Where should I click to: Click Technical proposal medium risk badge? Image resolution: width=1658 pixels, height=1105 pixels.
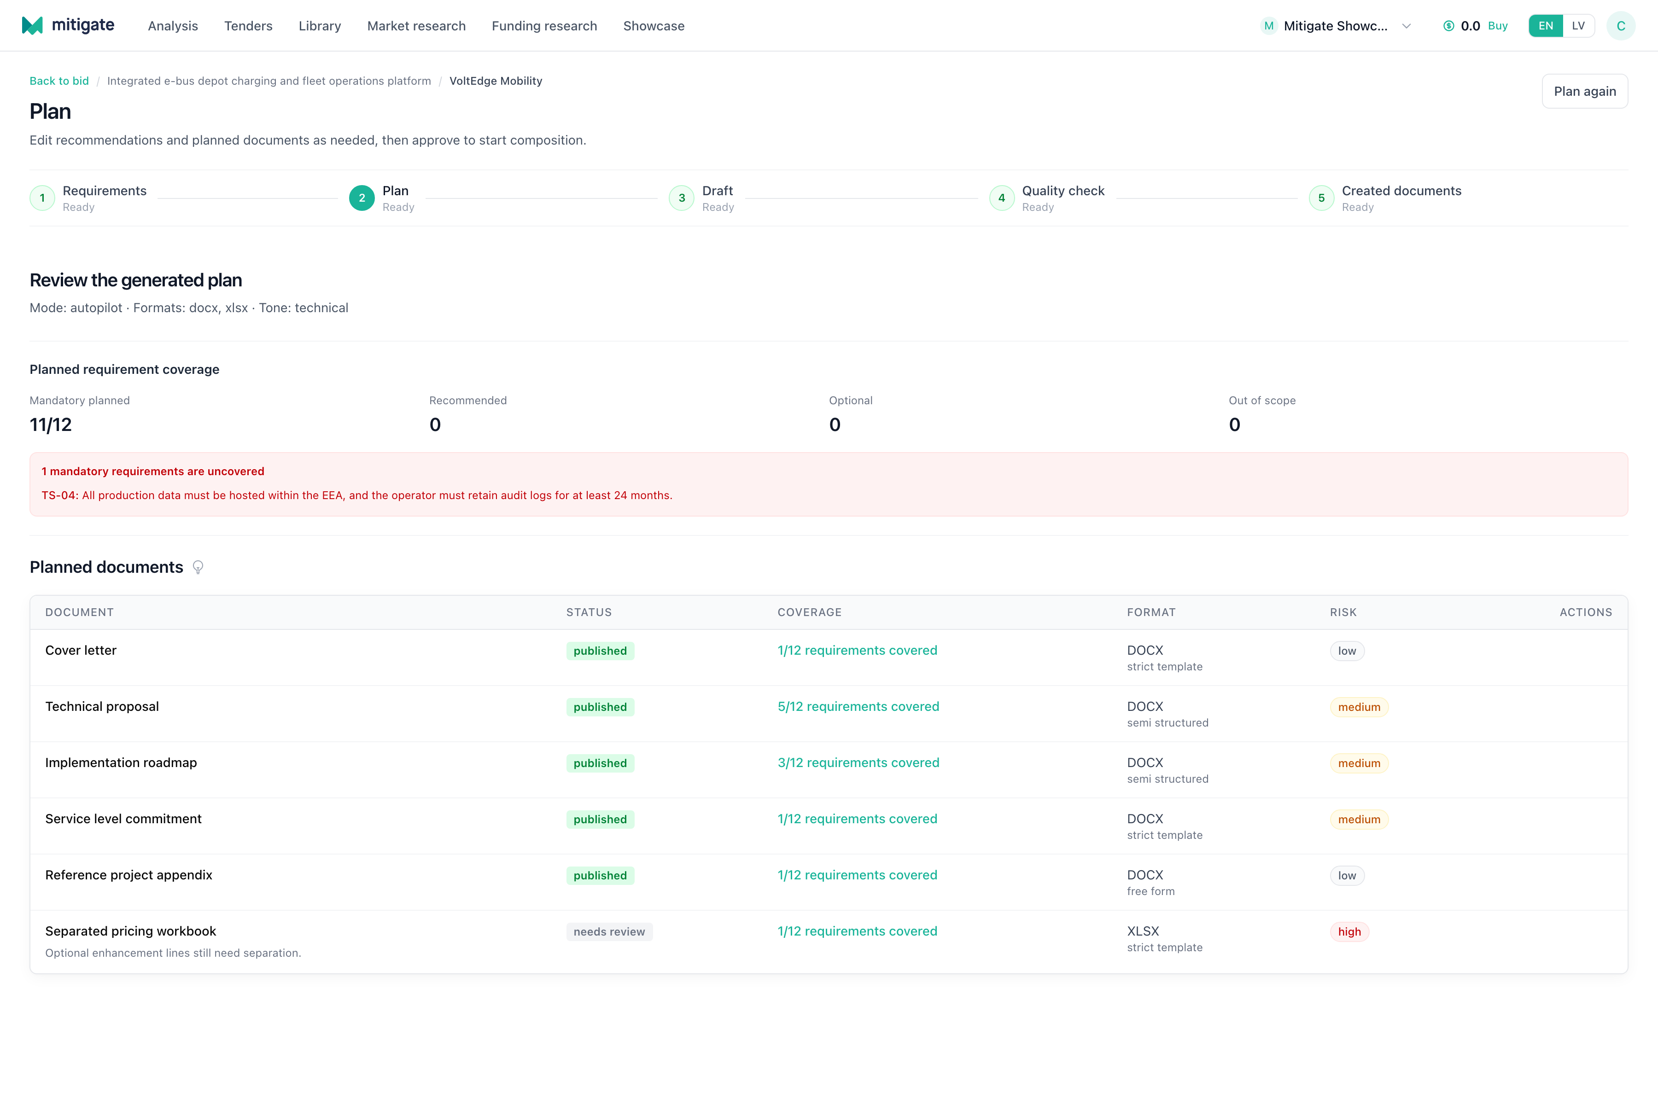coord(1359,707)
